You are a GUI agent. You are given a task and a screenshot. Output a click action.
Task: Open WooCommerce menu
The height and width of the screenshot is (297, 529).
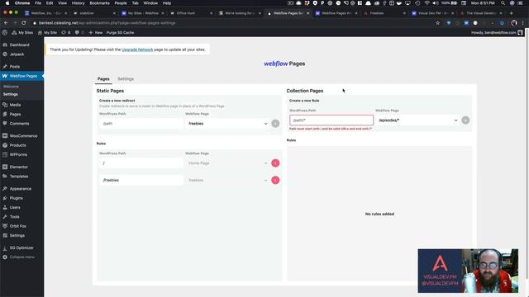(x=23, y=136)
